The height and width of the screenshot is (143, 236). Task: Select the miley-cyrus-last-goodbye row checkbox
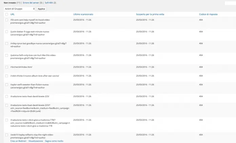pyautogui.click(x=7, y=44)
